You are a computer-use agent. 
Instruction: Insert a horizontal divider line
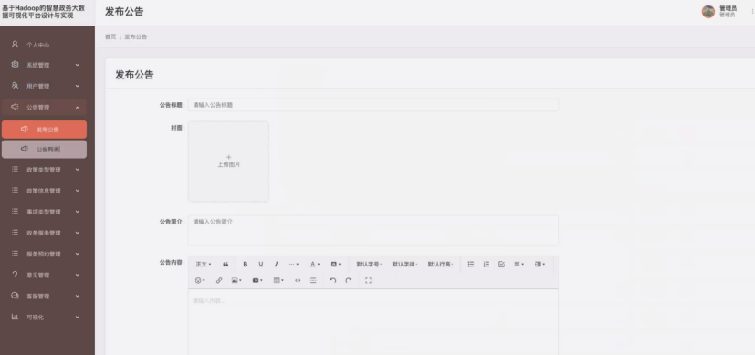point(313,280)
